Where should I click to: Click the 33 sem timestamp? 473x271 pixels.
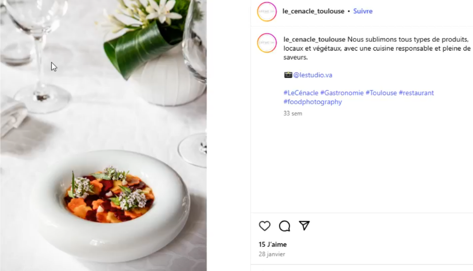(x=293, y=113)
